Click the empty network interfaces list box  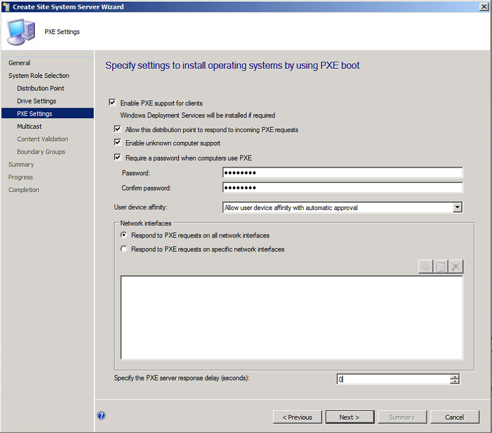click(292, 317)
